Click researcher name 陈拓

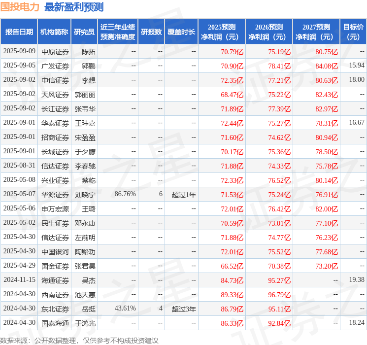tap(89, 52)
